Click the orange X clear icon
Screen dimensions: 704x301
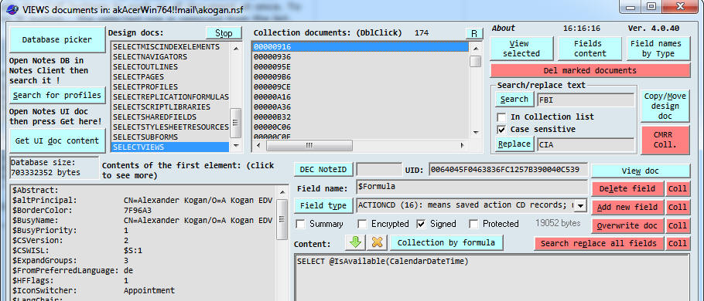[x=378, y=243]
